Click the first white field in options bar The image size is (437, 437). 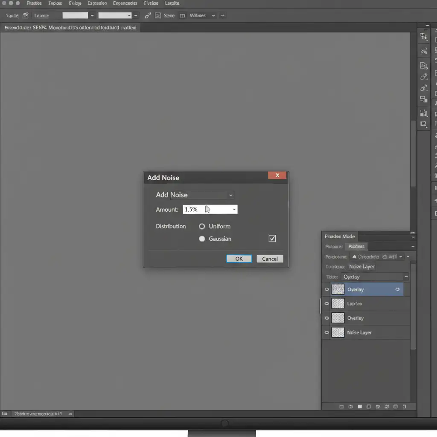click(75, 15)
